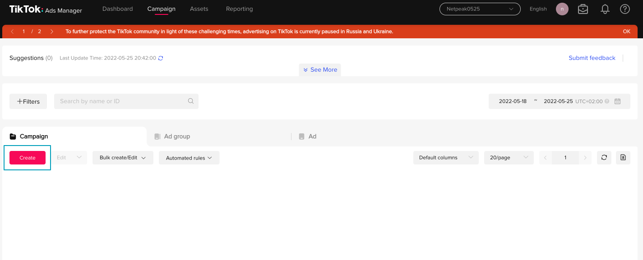Click the TikTok Ads Manager logo
This screenshot has width=643, height=260.
(x=46, y=9)
